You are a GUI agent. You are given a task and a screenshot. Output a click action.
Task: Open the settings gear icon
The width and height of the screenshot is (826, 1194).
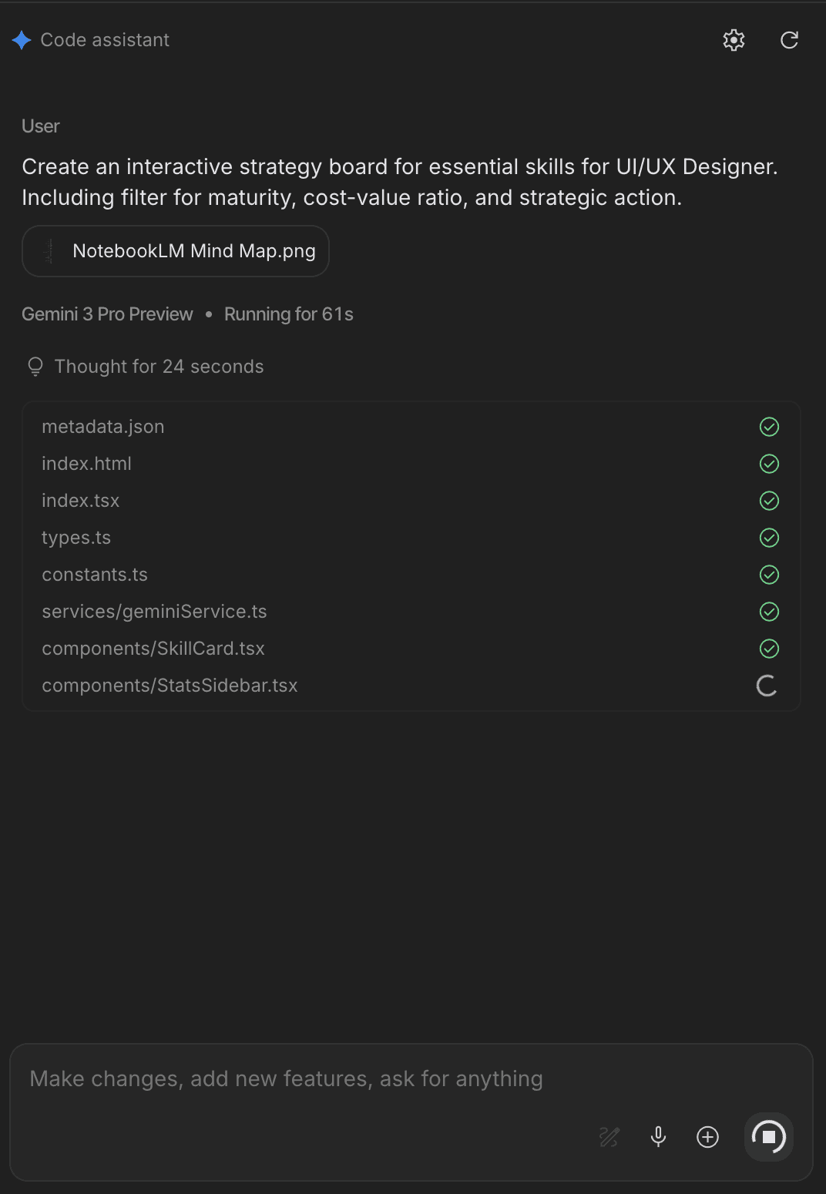point(734,40)
